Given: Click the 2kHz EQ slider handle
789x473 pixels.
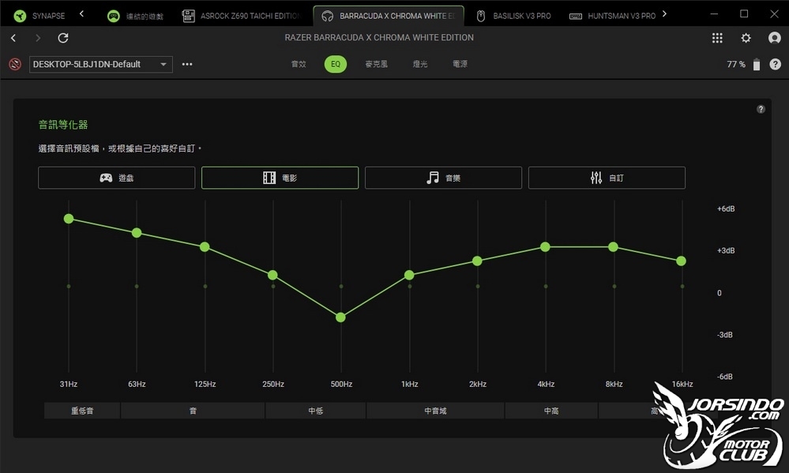Looking at the screenshot, I should point(477,261).
